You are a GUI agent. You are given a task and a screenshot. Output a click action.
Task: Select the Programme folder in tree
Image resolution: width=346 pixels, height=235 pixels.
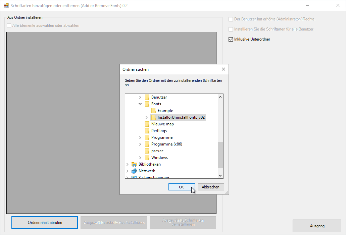pyautogui.click(x=162, y=137)
